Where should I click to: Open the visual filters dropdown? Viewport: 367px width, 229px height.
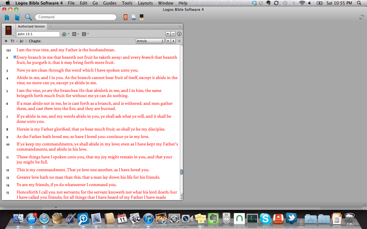(65, 34)
